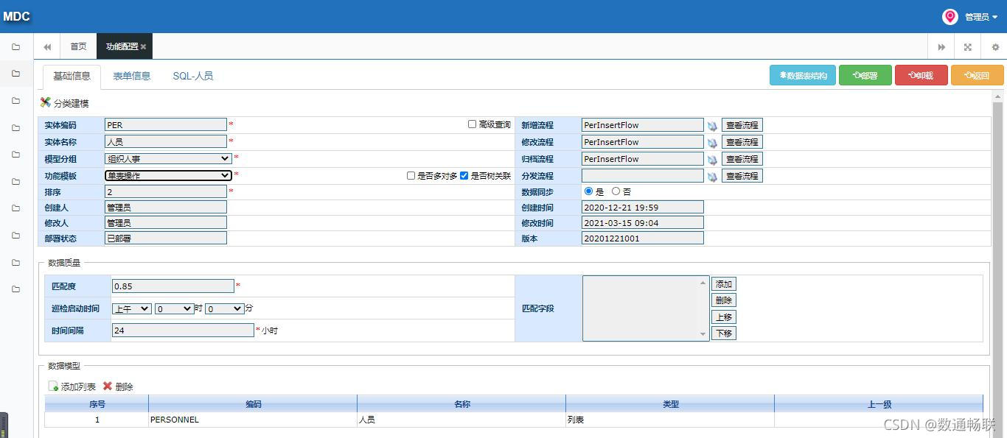Click the 创建时间 field 2020-12-21 19:59

643,208
